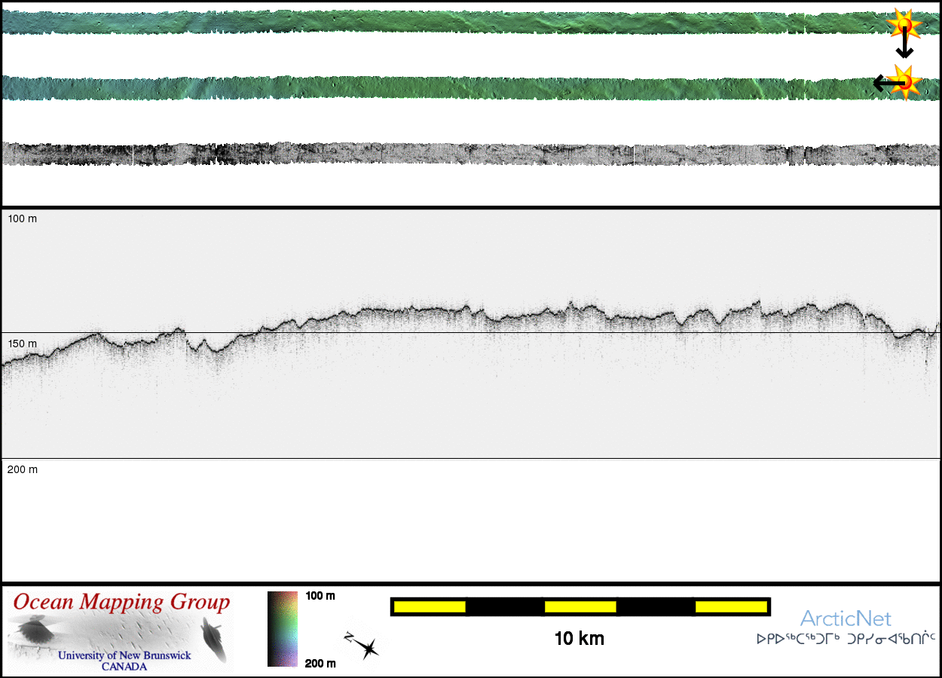
Task: Follow the University of New Brunswick text
Action: [x=124, y=655]
